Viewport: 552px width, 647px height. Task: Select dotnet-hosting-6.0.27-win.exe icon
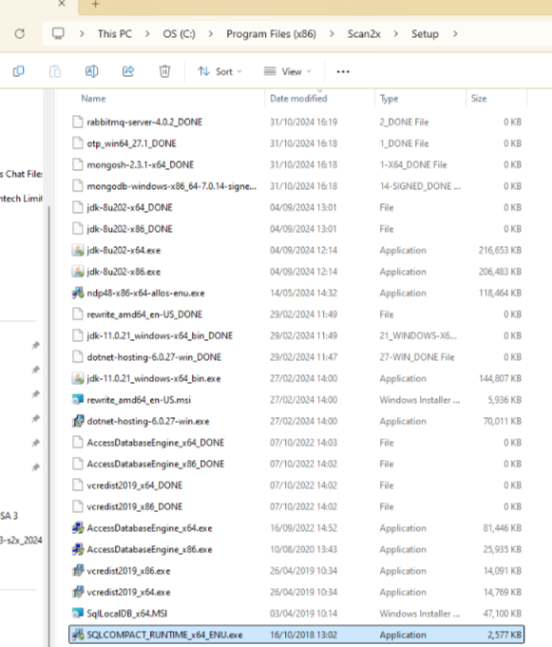(x=78, y=421)
